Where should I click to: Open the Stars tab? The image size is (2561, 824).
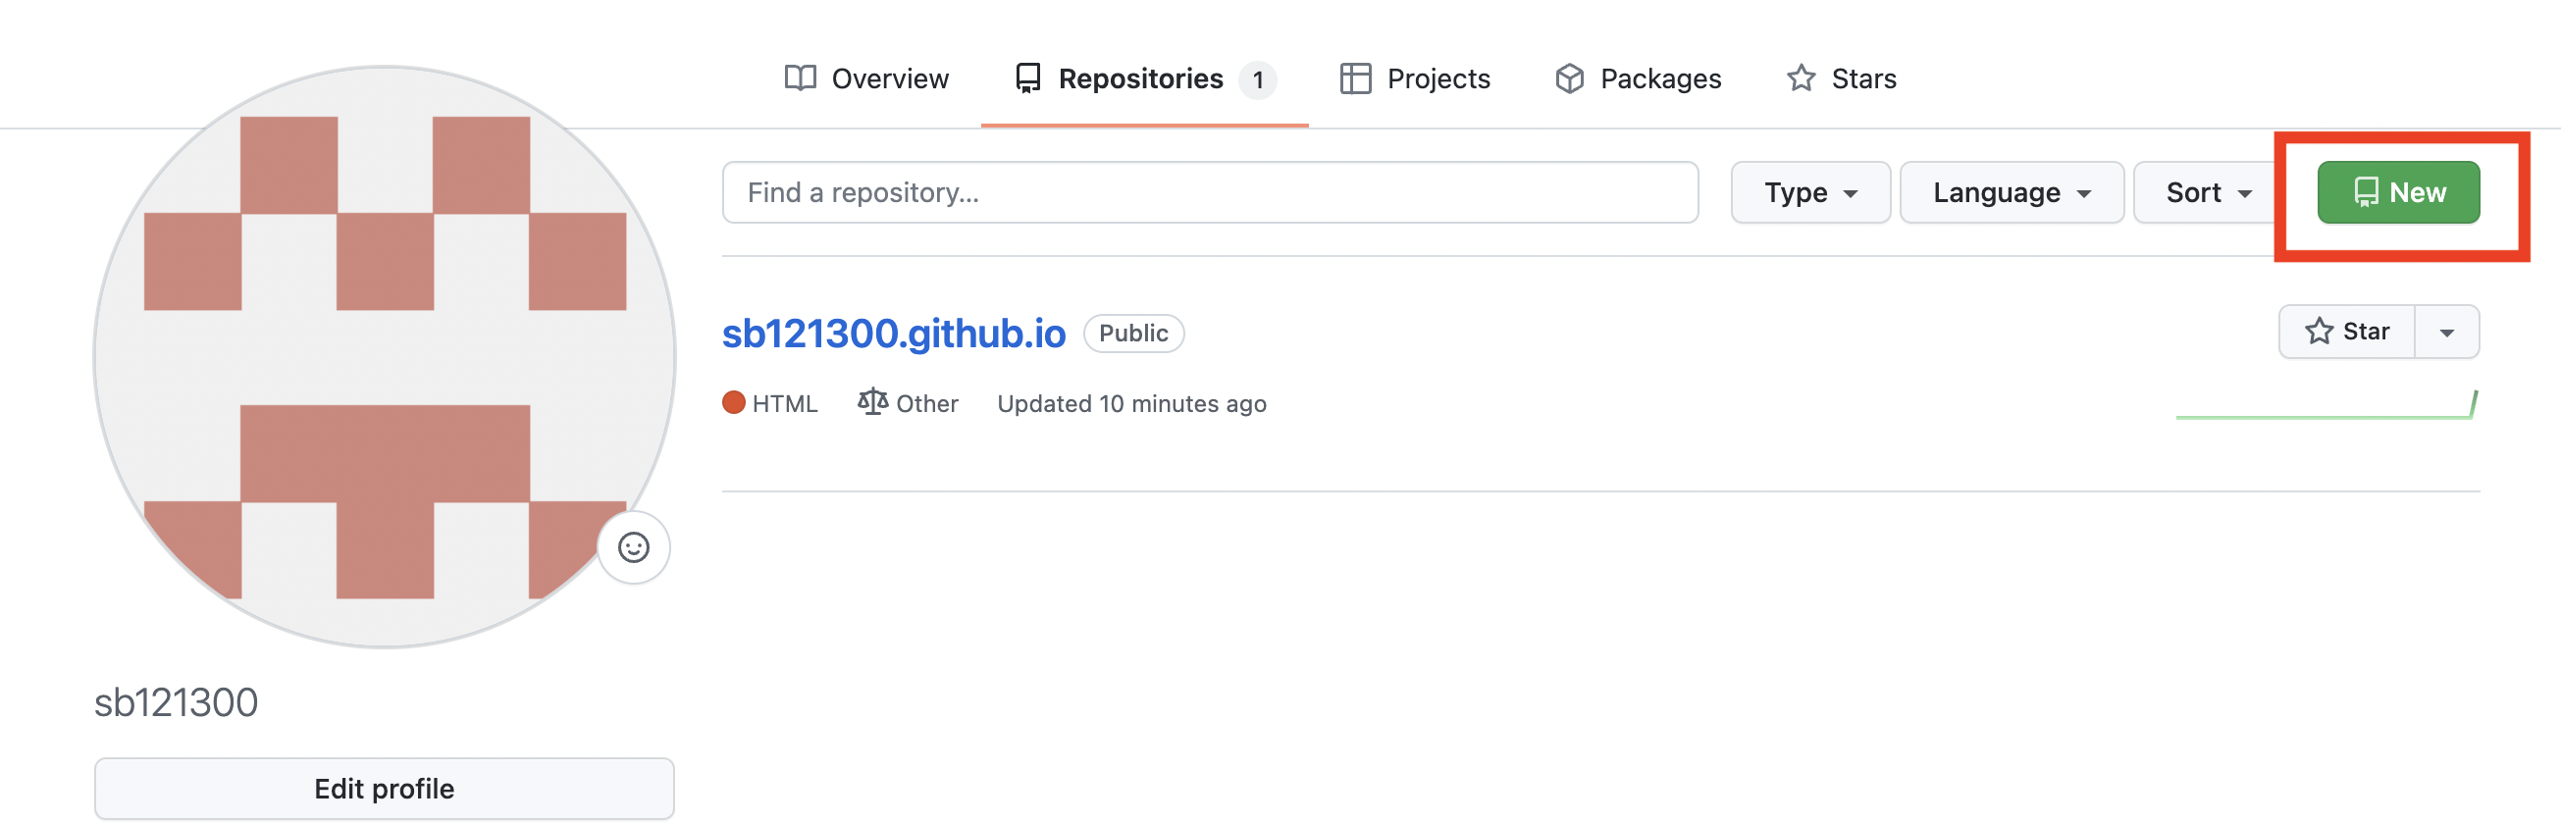point(1841,78)
